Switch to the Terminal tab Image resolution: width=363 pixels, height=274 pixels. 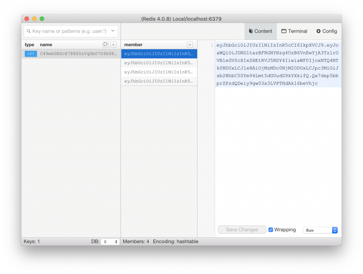[x=294, y=31]
